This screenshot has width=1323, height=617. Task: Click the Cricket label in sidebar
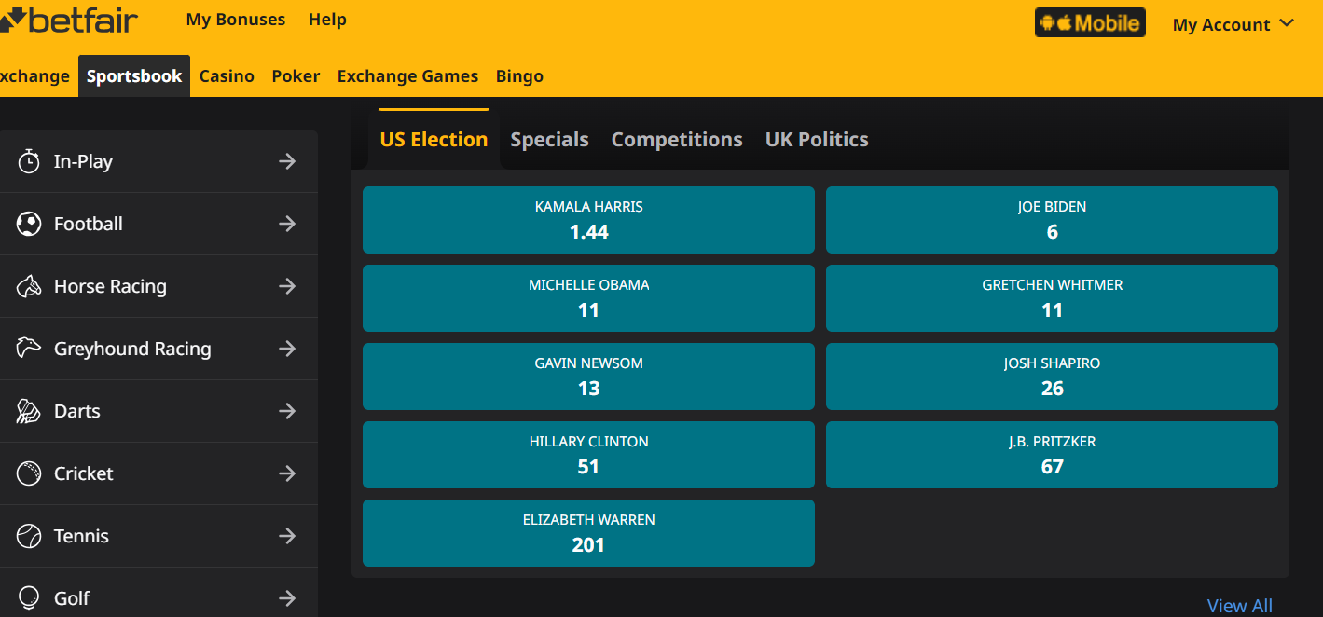click(83, 473)
